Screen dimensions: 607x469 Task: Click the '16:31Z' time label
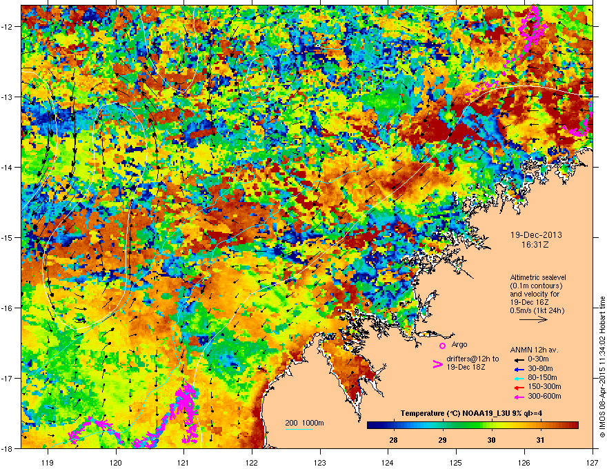tap(535, 245)
